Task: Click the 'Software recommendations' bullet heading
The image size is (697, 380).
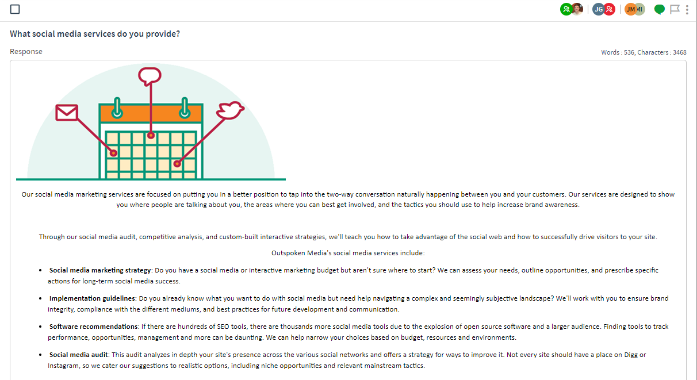Action: click(93, 327)
